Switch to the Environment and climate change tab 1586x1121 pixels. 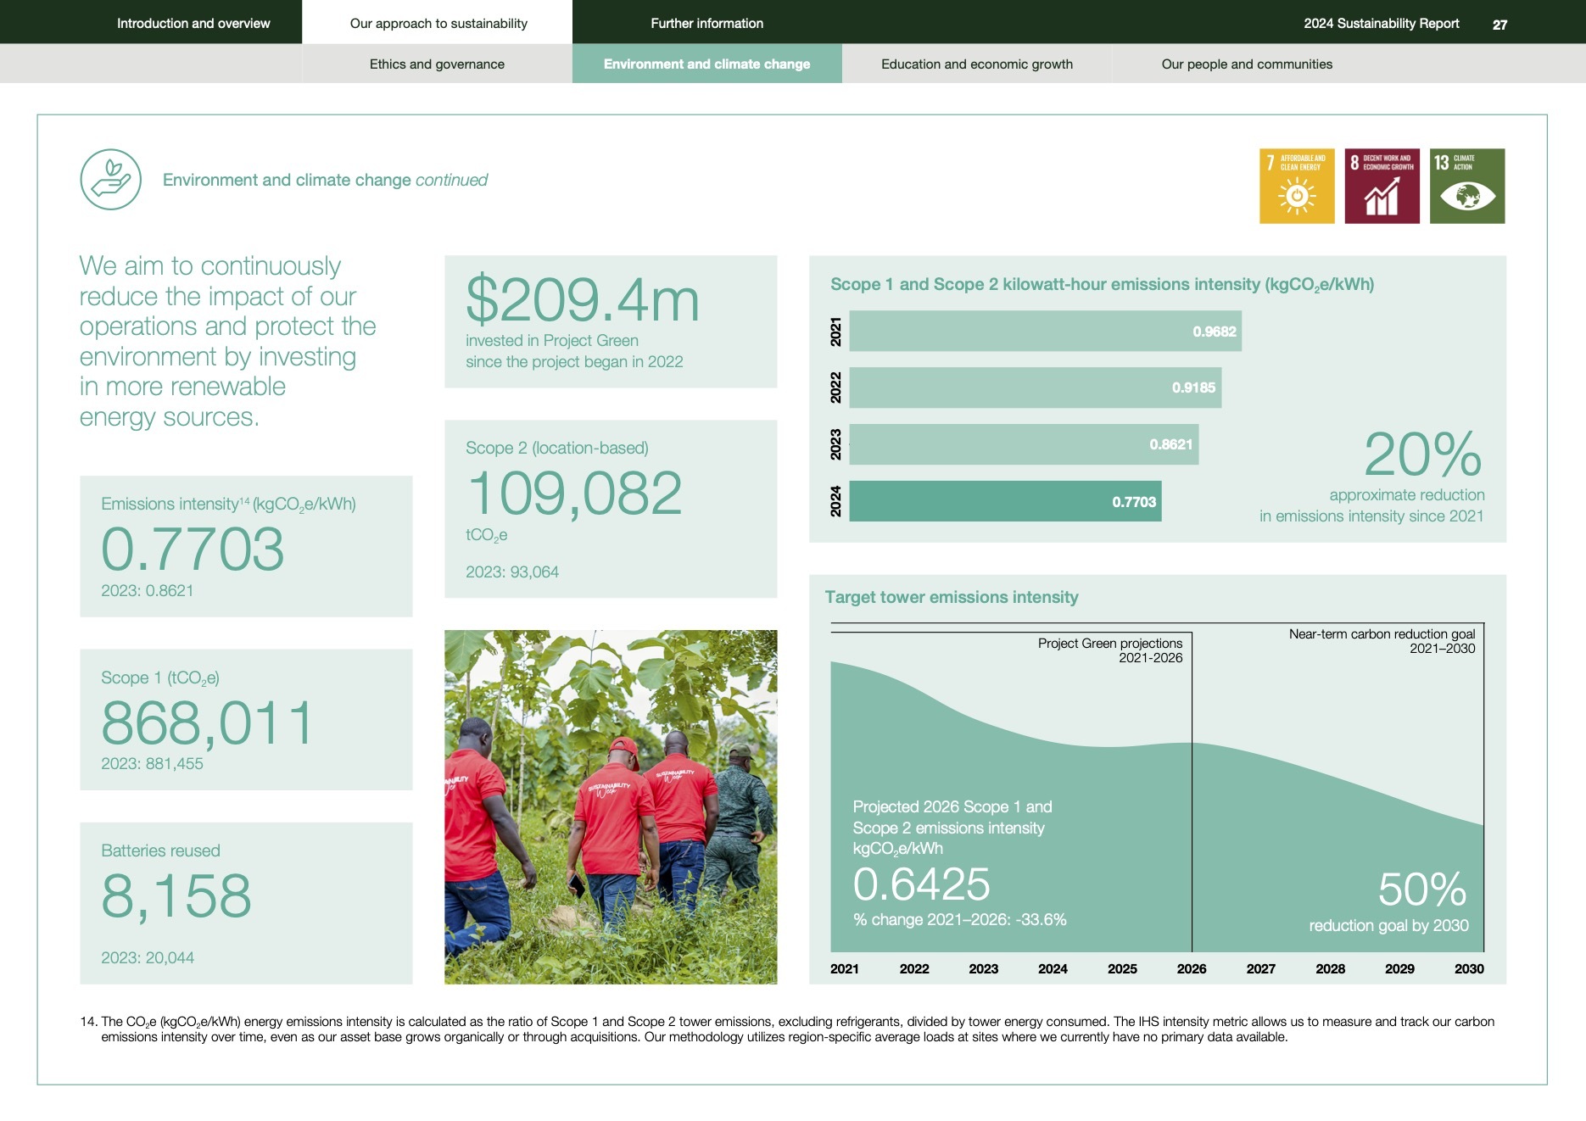tap(706, 64)
